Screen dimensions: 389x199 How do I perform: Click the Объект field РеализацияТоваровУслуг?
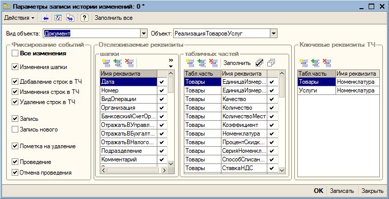(x=221, y=34)
